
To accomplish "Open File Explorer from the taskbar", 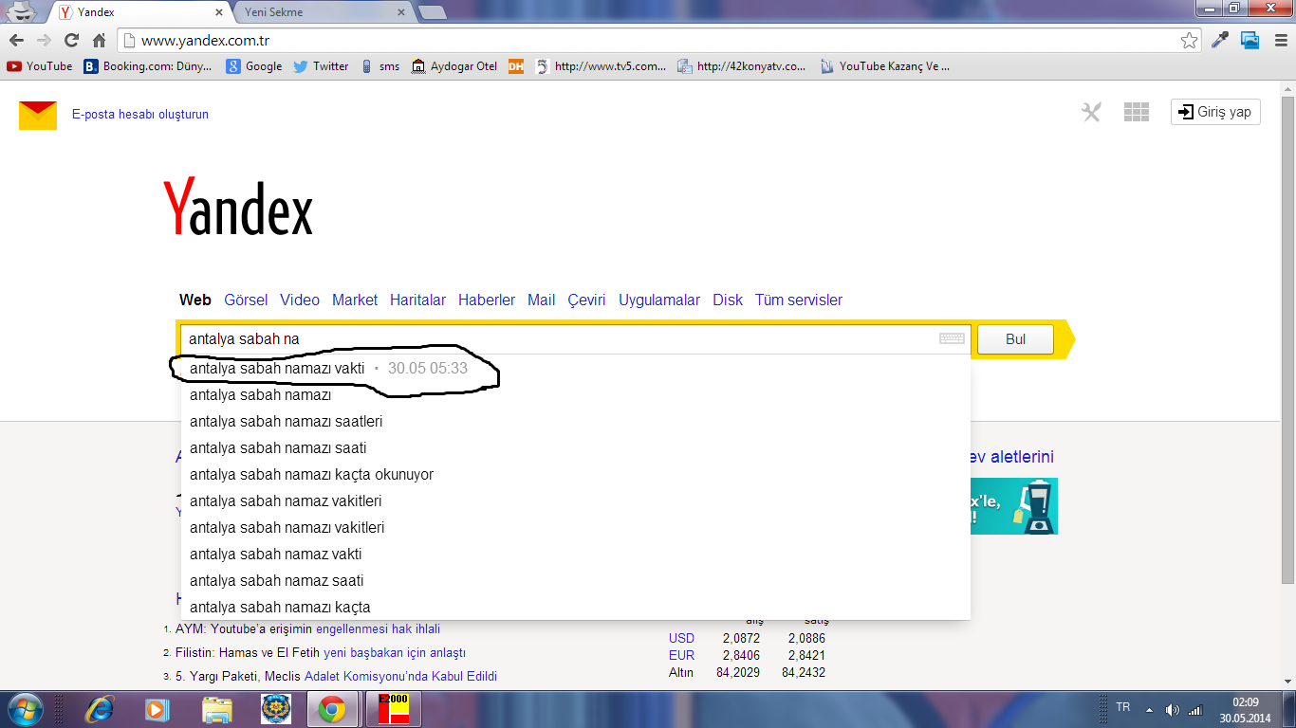I will (217, 709).
